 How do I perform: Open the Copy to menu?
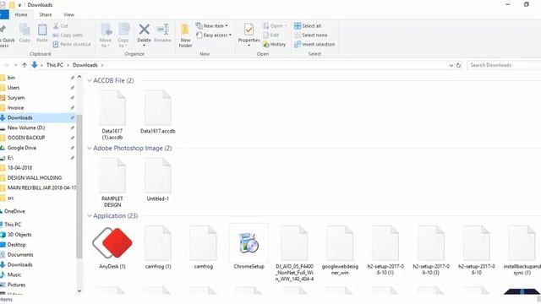pyautogui.click(x=123, y=35)
